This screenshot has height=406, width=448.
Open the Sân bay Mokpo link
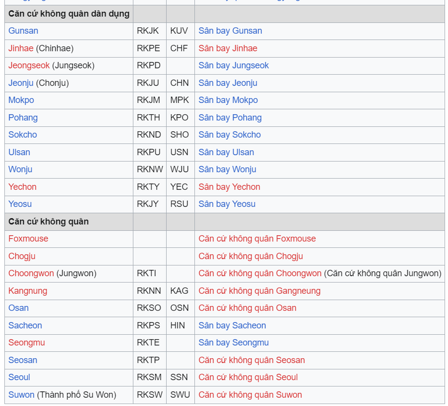point(228,100)
